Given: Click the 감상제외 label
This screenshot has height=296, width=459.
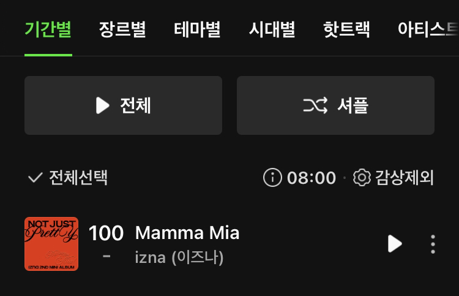Looking at the screenshot, I should (405, 178).
